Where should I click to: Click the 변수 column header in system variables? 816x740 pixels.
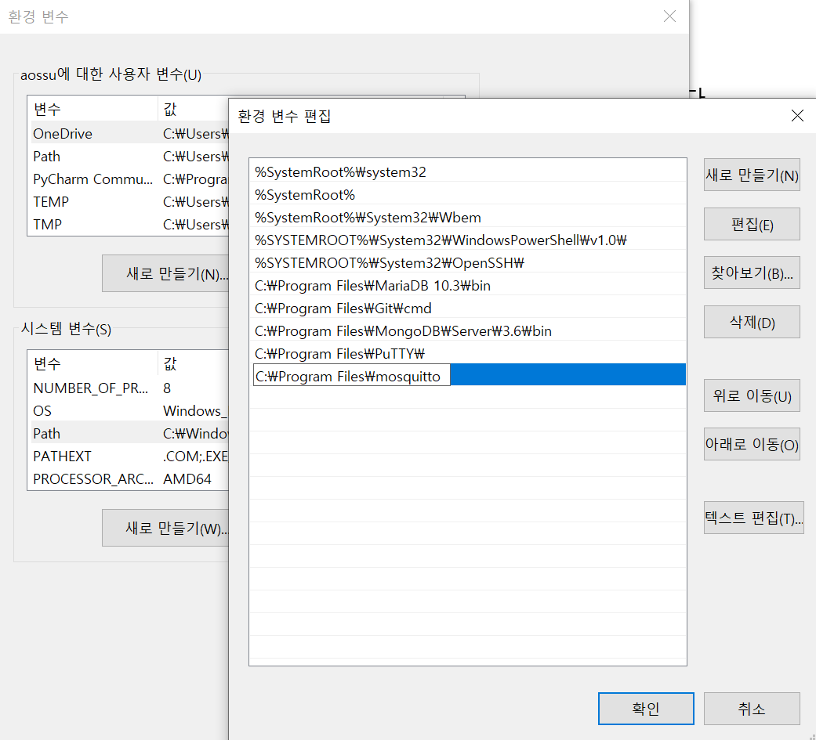[x=92, y=363]
